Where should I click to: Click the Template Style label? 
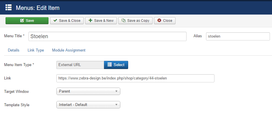pos(17,105)
